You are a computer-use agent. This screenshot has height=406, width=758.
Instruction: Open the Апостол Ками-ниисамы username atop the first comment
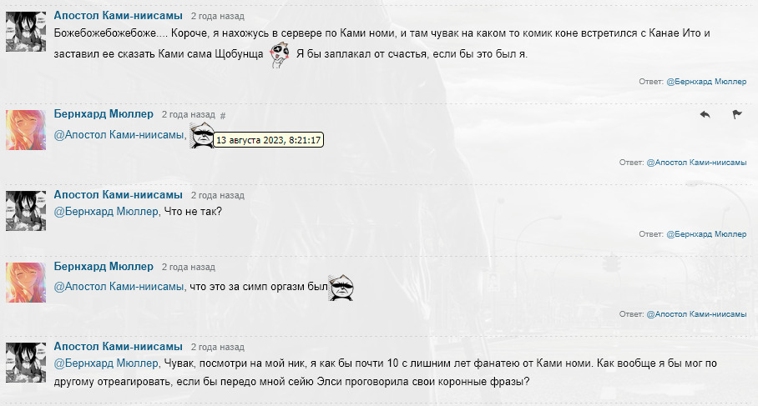tap(118, 16)
